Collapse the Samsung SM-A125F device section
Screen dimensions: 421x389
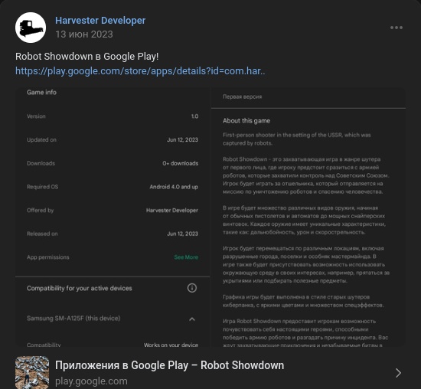click(x=192, y=319)
